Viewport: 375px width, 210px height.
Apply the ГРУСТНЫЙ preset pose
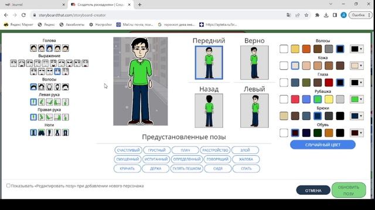pos(156,150)
